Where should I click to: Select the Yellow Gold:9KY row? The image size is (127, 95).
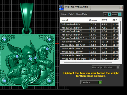point(89,24)
